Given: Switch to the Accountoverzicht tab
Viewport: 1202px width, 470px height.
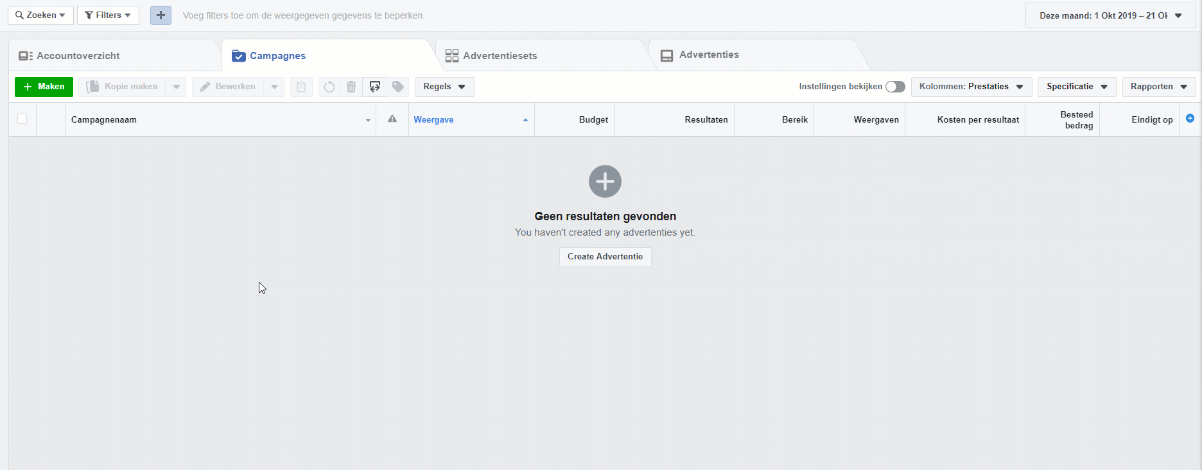Looking at the screenshot, I should pos(78,56).
